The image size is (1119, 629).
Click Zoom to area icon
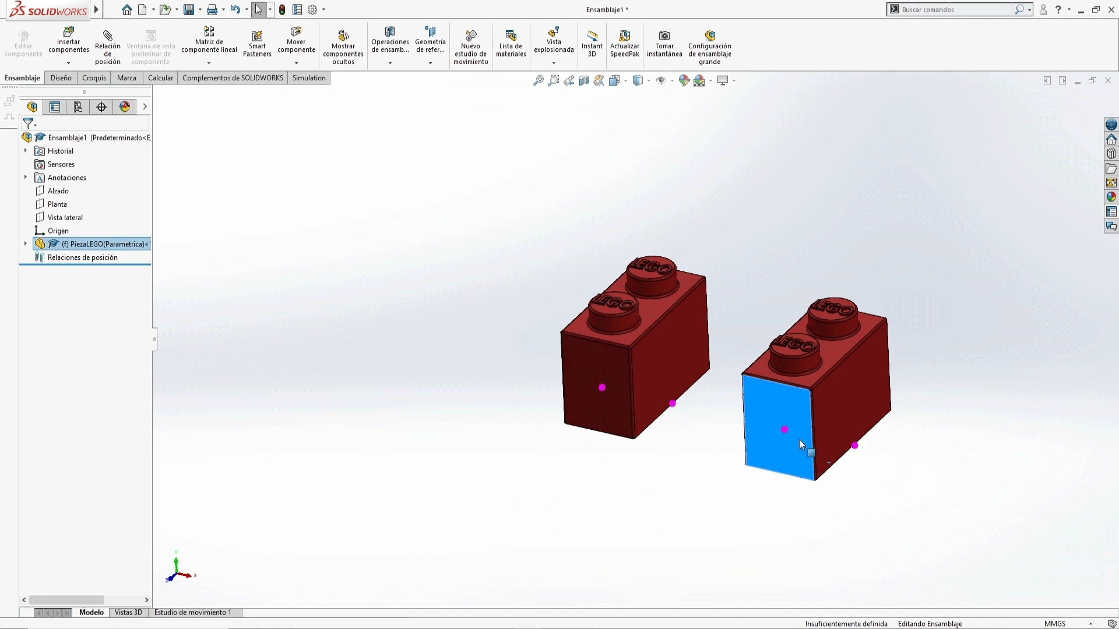tap(554, 80)
